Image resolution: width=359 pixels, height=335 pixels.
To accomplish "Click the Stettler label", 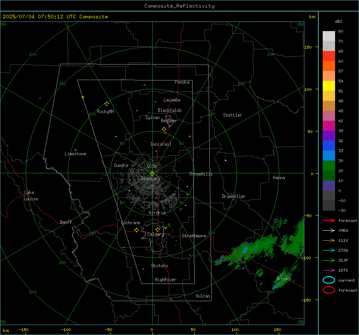I will coord(233,115).
